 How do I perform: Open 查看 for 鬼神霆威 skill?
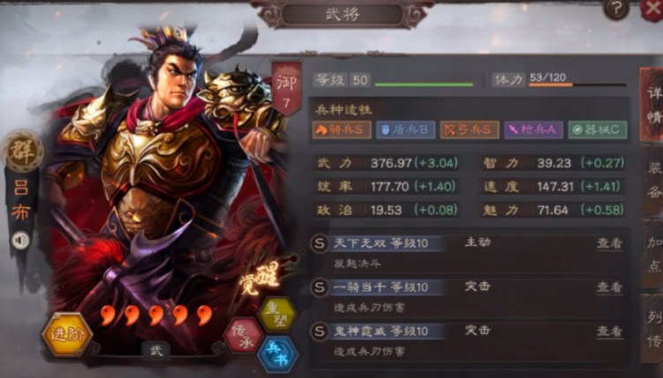tap(609, 331)
